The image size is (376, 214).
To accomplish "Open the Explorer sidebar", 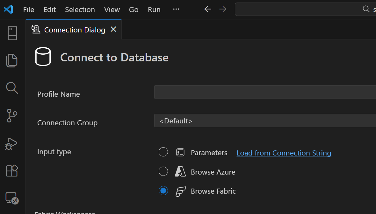I will 12,60.
